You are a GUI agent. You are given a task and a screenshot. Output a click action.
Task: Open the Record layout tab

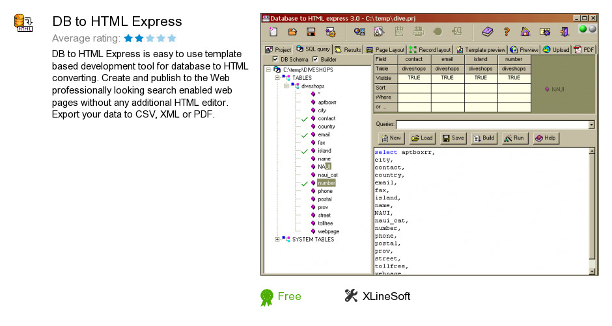(430, 49)
